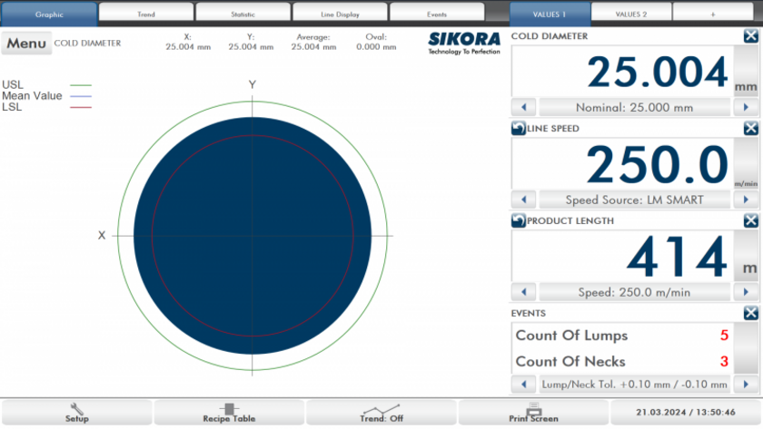Screen dimensions: 763x429
Task: Close the Product Length panel
Action: [x=750, y=220]
